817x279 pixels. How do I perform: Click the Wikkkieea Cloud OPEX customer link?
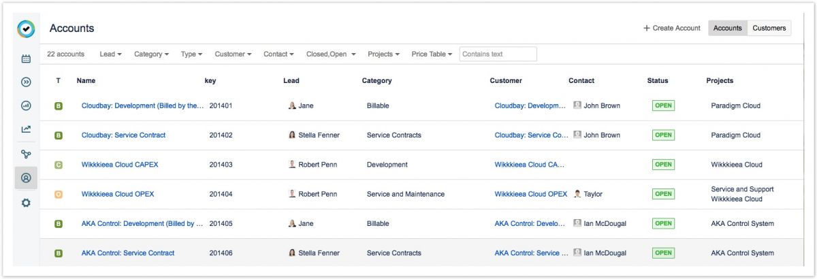click(x=530, y=194)
